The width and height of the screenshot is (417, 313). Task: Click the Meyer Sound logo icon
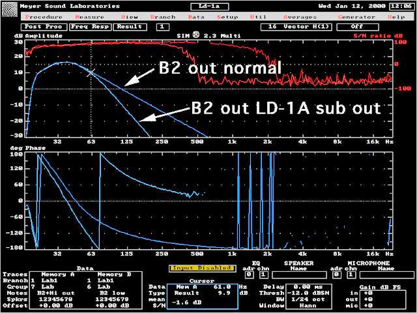(x=10, y=10)
